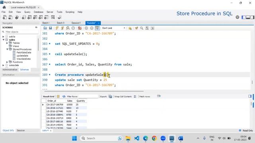This screenshot has height=143, width=255.
Task: Click the reconnect to DBMS icon
Action: pos(59,17)
